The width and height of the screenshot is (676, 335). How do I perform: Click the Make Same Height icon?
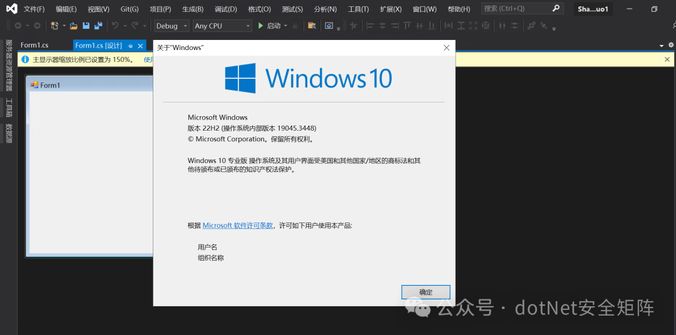click(461, 26)
